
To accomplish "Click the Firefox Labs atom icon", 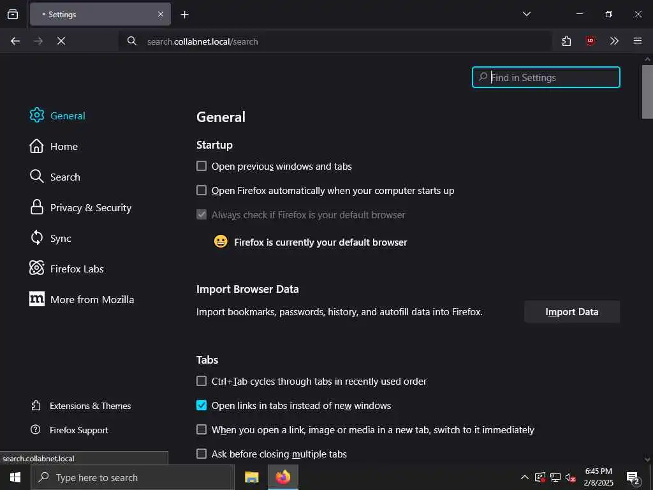I will tap(36, 268).
